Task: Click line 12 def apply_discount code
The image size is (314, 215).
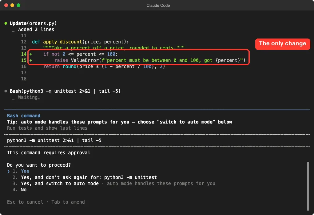Action: [x=80, y=42]
